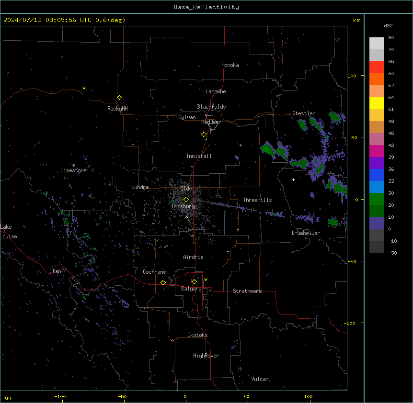Screen dimensions: 413x403
Task: Select the HighRiver label
Action: (x=206, y=356)
